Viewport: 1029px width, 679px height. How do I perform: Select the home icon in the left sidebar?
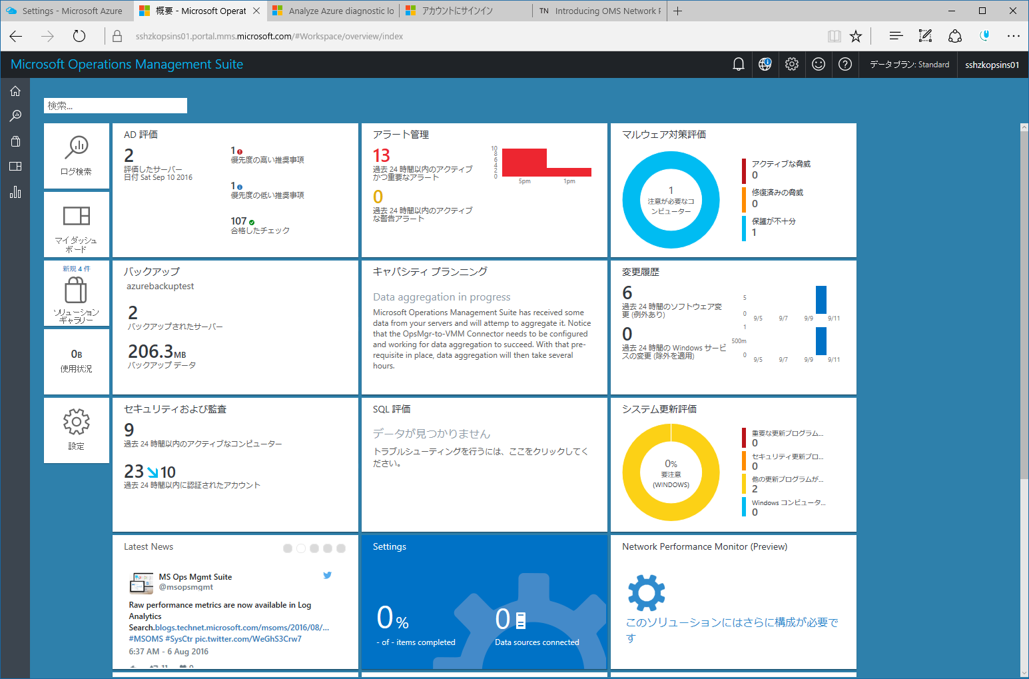pyautogui.click(x=15, y=91)
